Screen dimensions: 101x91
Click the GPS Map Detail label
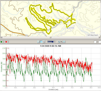pyautogui.click(x=93, y=35)
